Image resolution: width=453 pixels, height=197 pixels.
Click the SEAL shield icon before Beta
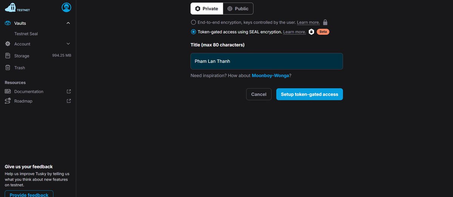[311, 32]
